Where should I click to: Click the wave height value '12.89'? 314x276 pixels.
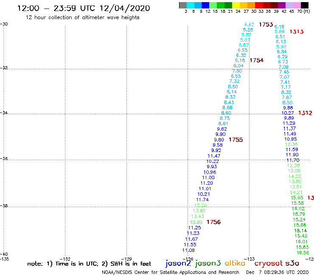[x=196, y=222]
